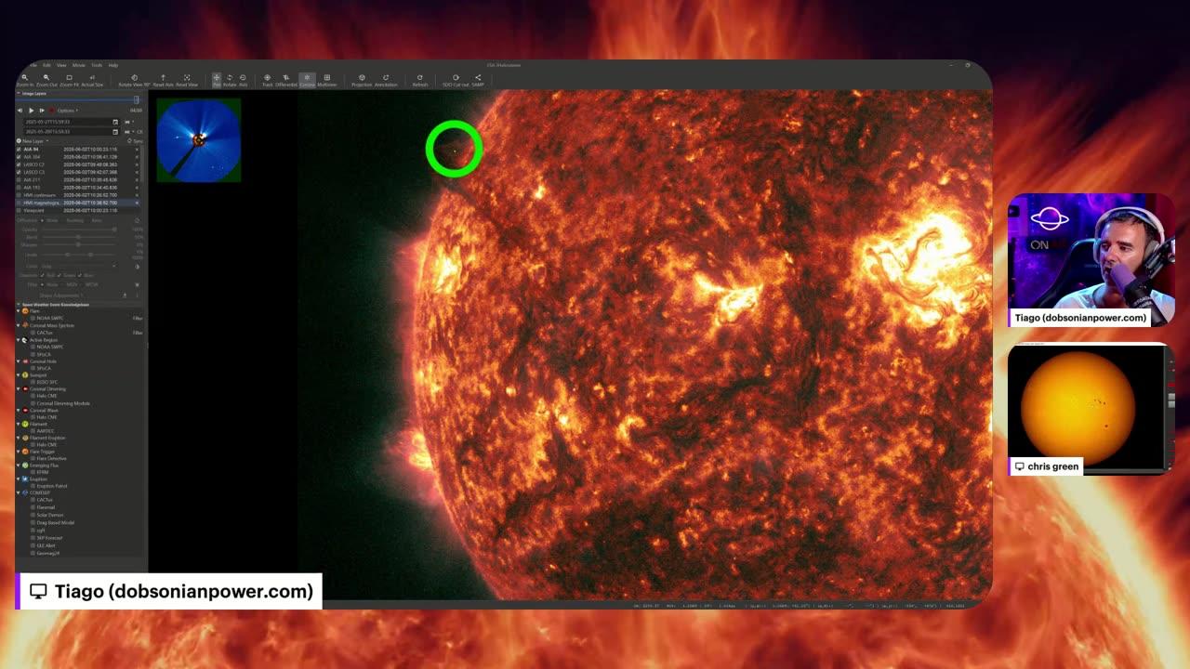This screenshot has height=669, width=1190.
Task: Select the Axis interaction mode
Action: pyautogui.click(x=243, y=80)
